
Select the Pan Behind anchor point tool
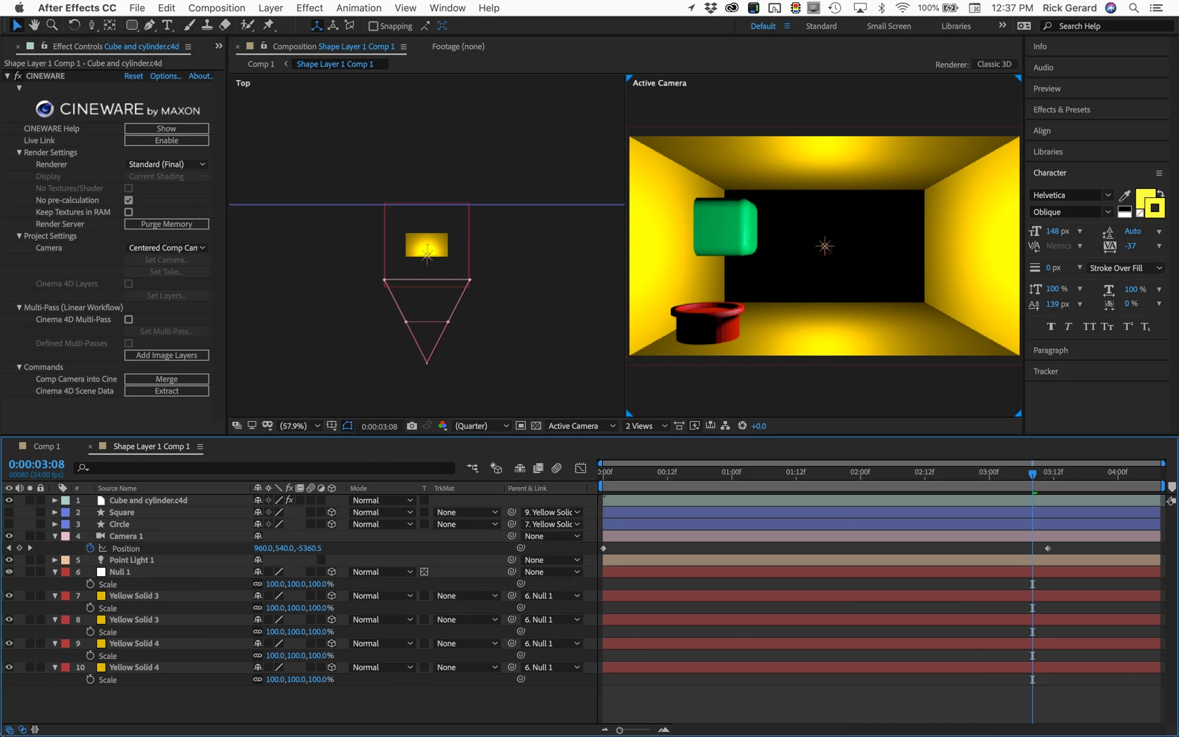(x=110, y=25)
